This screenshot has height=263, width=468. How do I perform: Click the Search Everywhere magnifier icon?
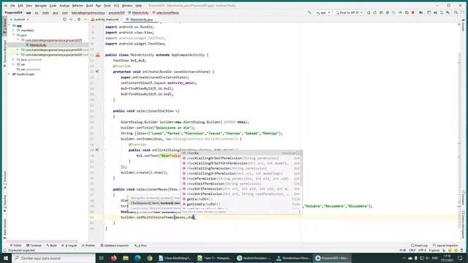click(x=456, y=12)
